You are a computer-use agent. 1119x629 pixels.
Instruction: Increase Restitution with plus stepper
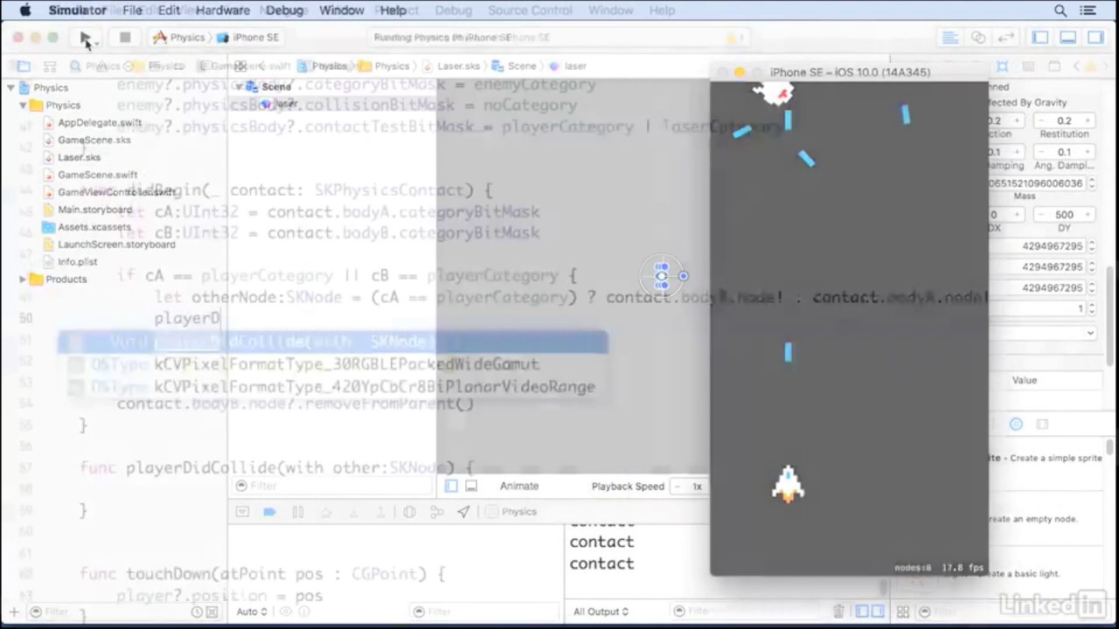coord(1088,121)
